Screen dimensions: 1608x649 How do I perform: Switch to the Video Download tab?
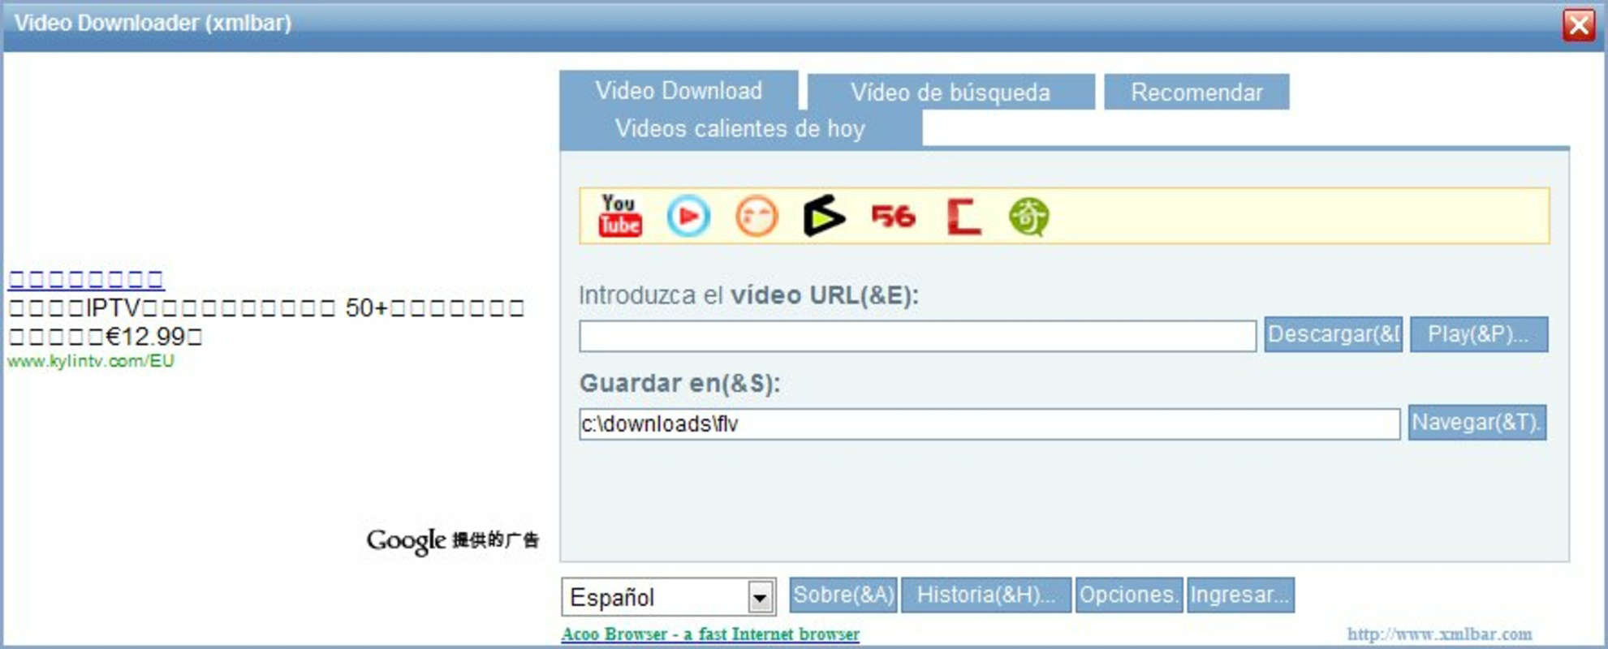tap(679, 91)
